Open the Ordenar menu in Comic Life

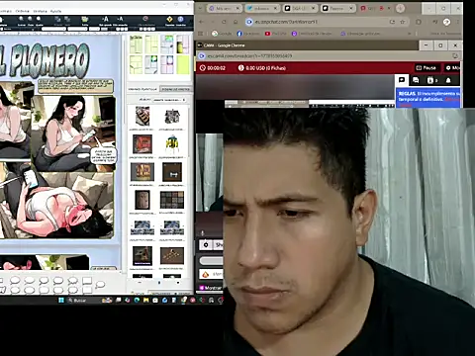click(22, 11)
